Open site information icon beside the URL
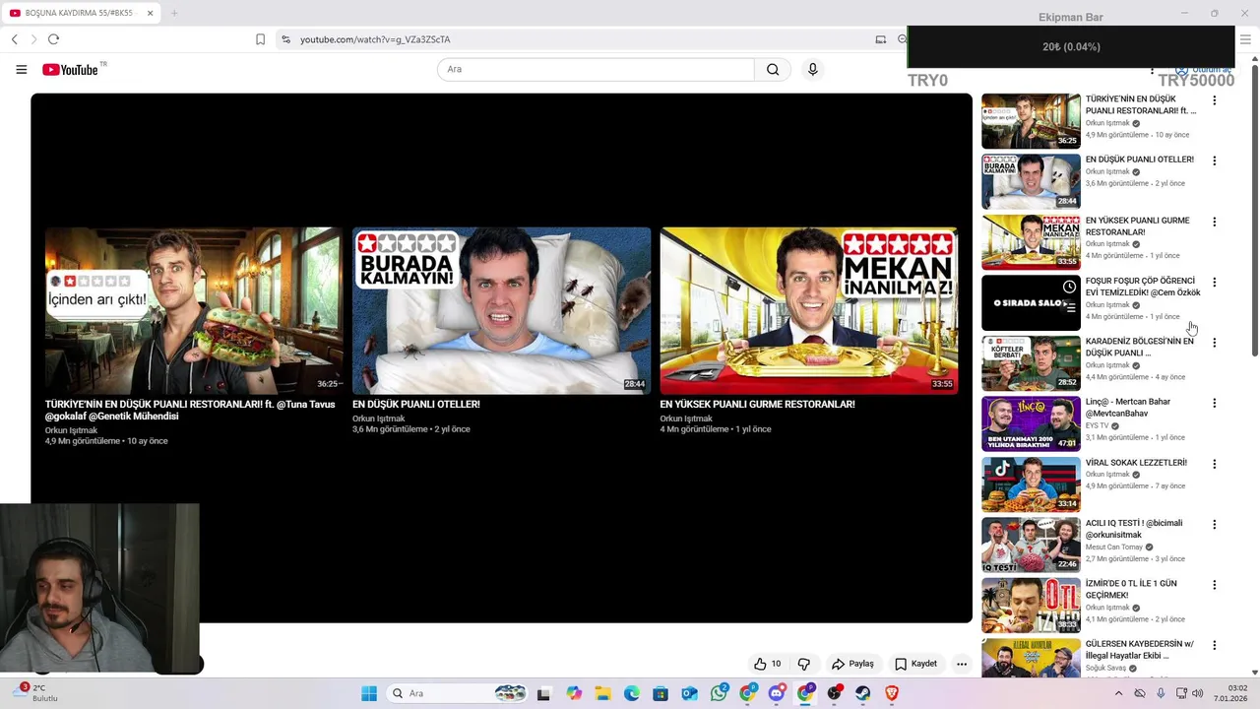 tap(285, 39)
